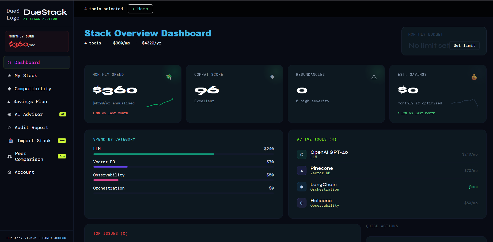Click the Pro badge next to Peer Comparison

62,156
